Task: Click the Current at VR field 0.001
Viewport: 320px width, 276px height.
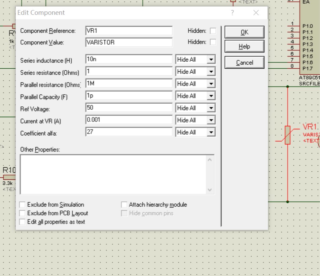Action: [129, 119]
